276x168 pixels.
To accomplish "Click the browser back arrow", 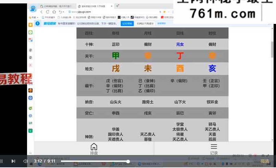I will click(41, 12).
